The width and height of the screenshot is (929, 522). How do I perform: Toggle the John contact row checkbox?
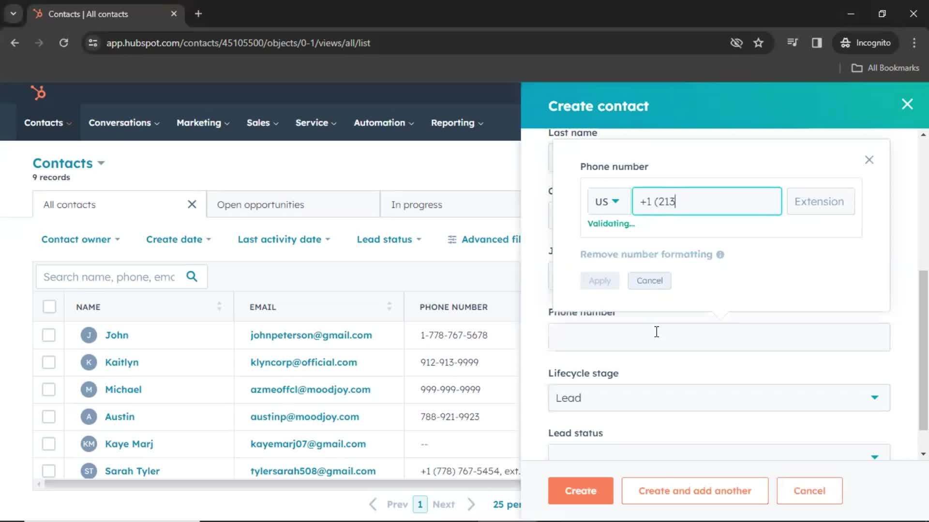click(x=49, y=334)
